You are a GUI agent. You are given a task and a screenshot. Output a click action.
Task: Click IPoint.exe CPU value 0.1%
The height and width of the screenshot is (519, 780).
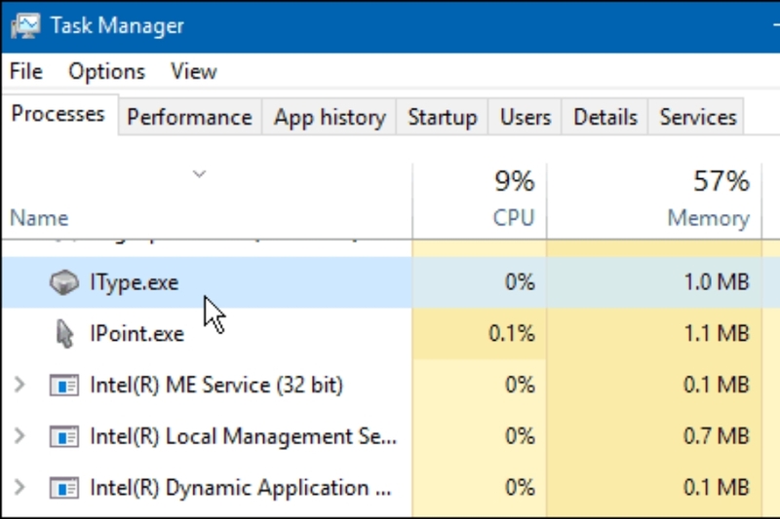click(513, 333)
